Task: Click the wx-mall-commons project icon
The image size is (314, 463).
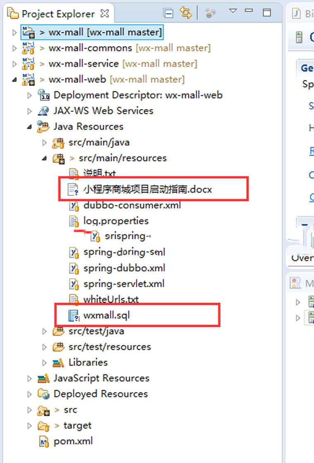Action: (x=29, y=48)
